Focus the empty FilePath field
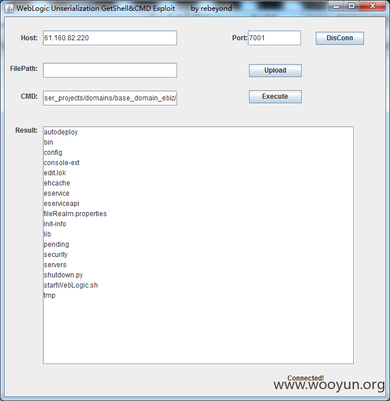The image size is (390, 401). click(110, 70)
